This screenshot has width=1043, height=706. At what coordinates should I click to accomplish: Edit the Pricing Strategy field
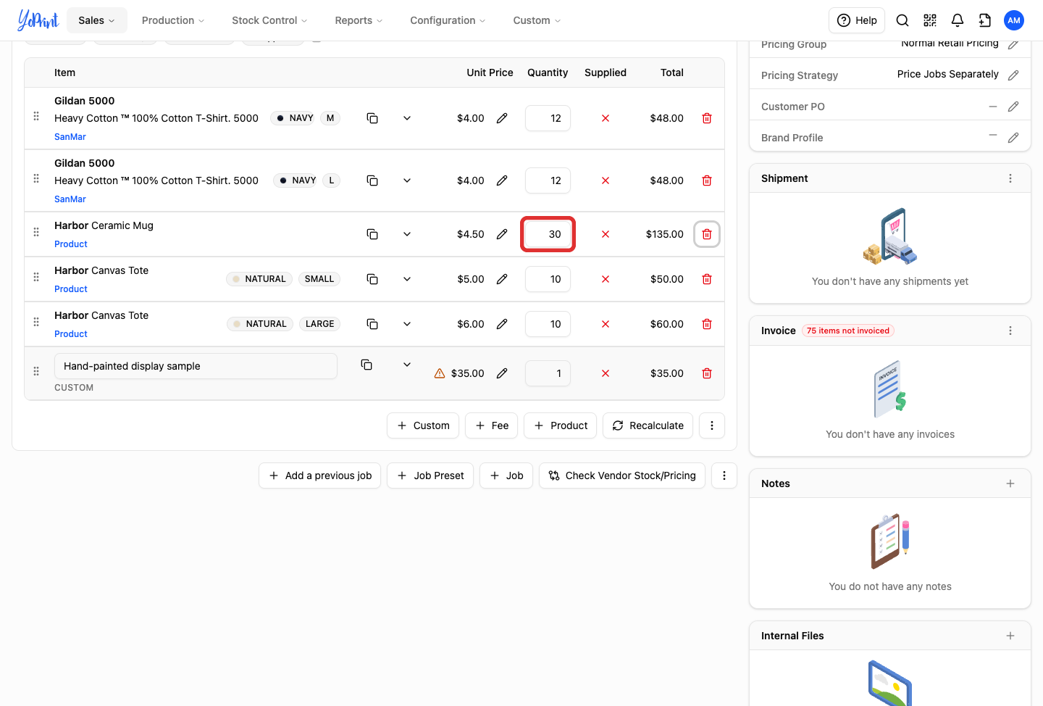1013,75
